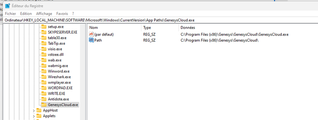This screenshot has height=120, width=318.
Task: Select the Path value name
Action: [98, 40]
